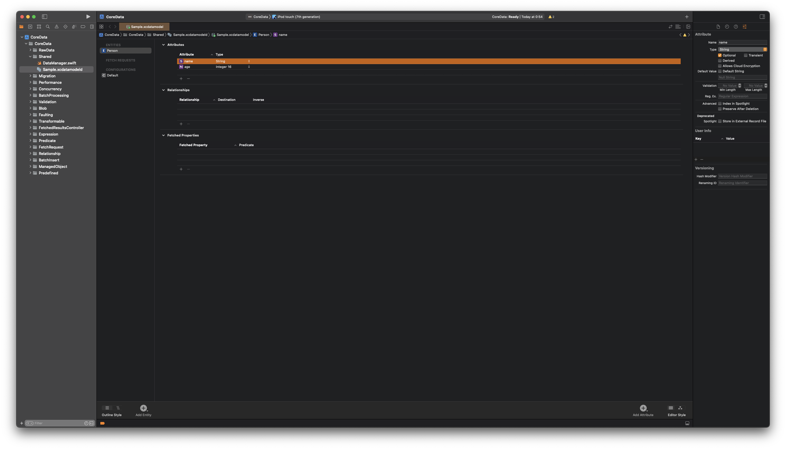Increment the Min Length stepper
The image size is (786, 449).
740,84
